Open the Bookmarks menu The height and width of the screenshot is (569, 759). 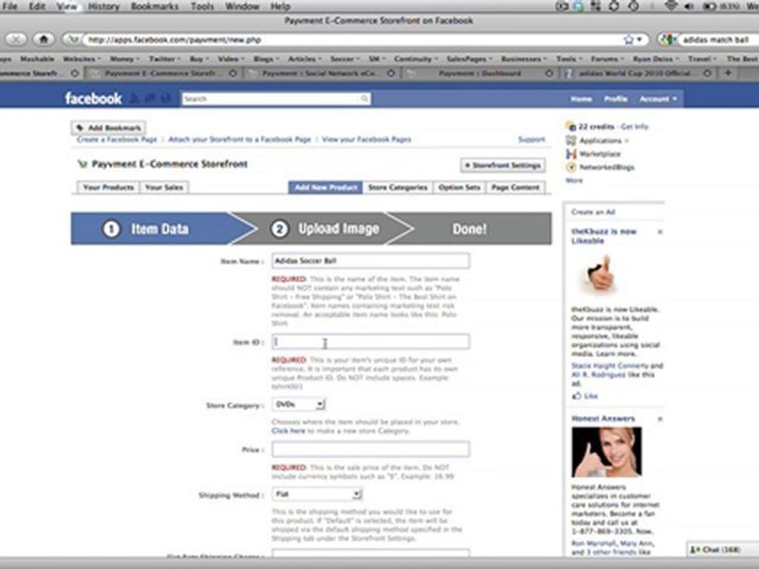point(154,6)
